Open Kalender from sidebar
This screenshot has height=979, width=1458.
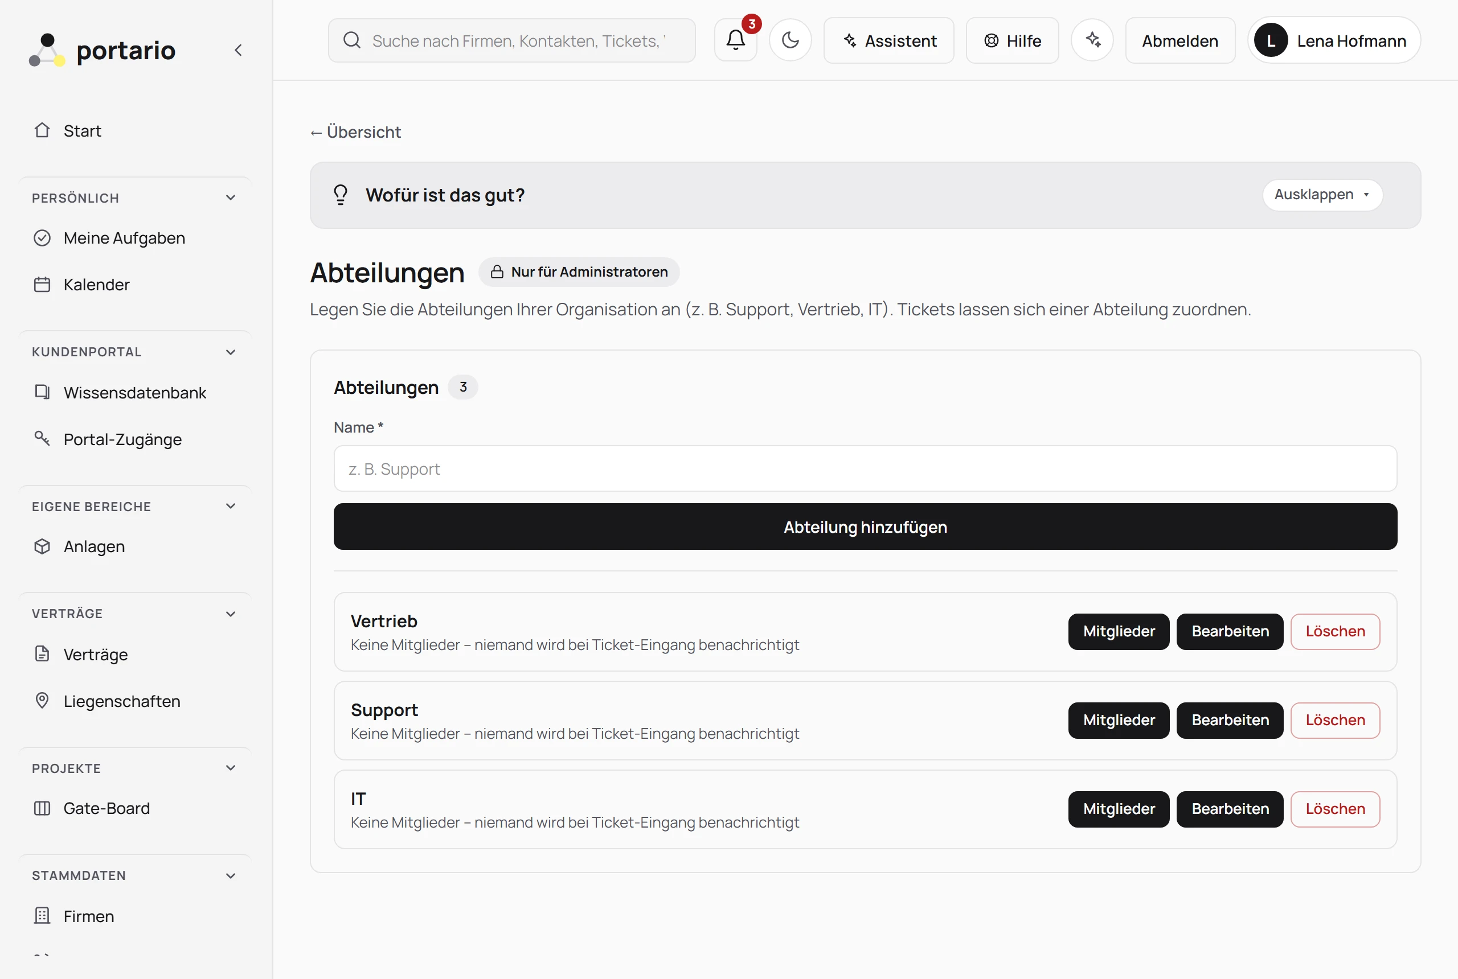pos(135,285)
